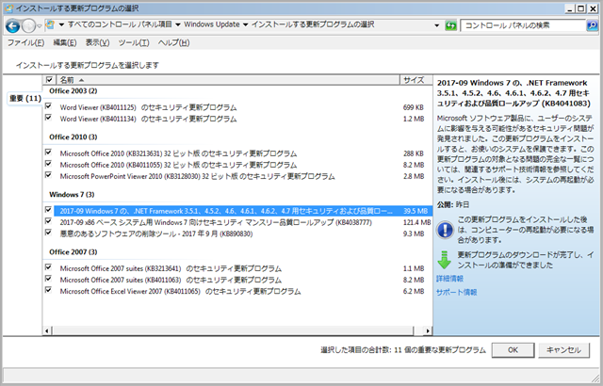Click the control panel icon in address bar
This screenshot has width=603, height=386.
click(50, 25)
